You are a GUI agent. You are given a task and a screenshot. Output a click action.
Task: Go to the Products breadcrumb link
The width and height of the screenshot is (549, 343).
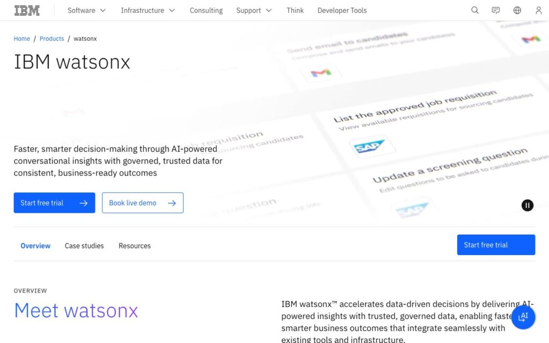tap(52, 39)
